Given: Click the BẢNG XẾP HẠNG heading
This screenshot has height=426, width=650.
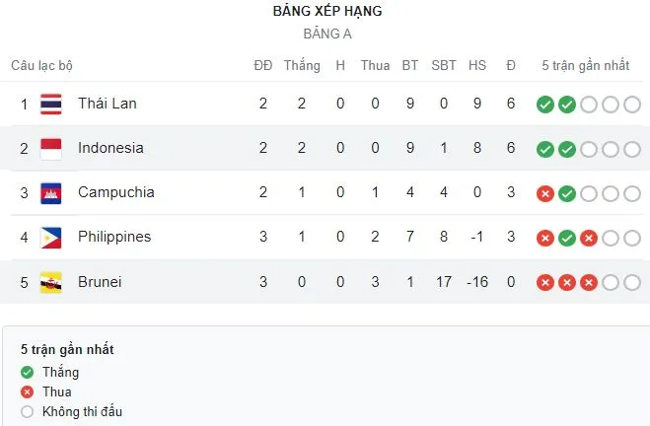Looking at the screenshot, I should click(x=327, y=12).
